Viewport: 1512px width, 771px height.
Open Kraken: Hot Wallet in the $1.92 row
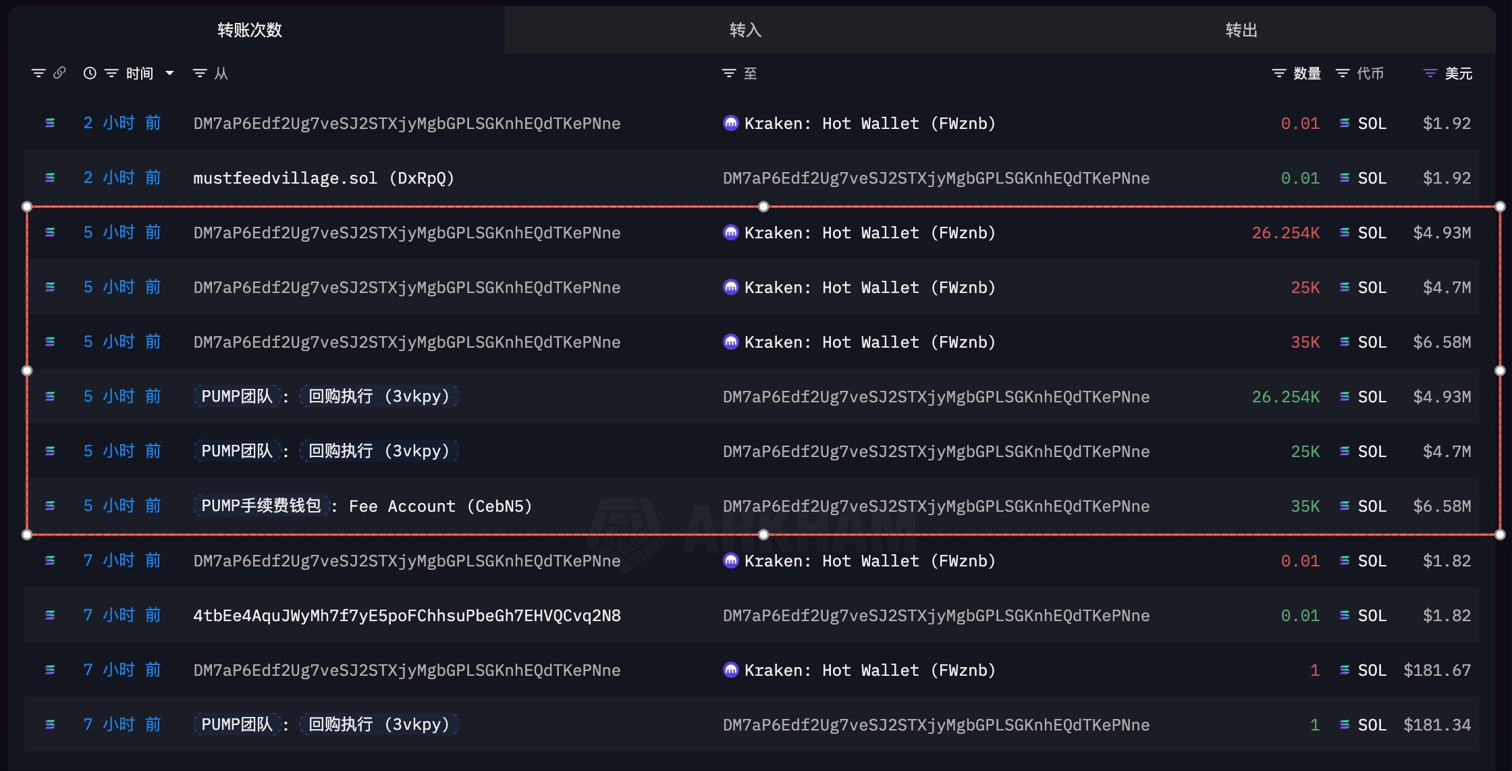tap(870, 124)
